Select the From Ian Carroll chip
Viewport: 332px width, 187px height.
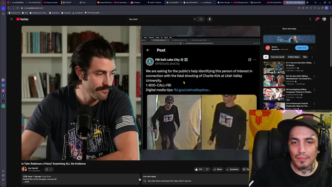(278, 57)
